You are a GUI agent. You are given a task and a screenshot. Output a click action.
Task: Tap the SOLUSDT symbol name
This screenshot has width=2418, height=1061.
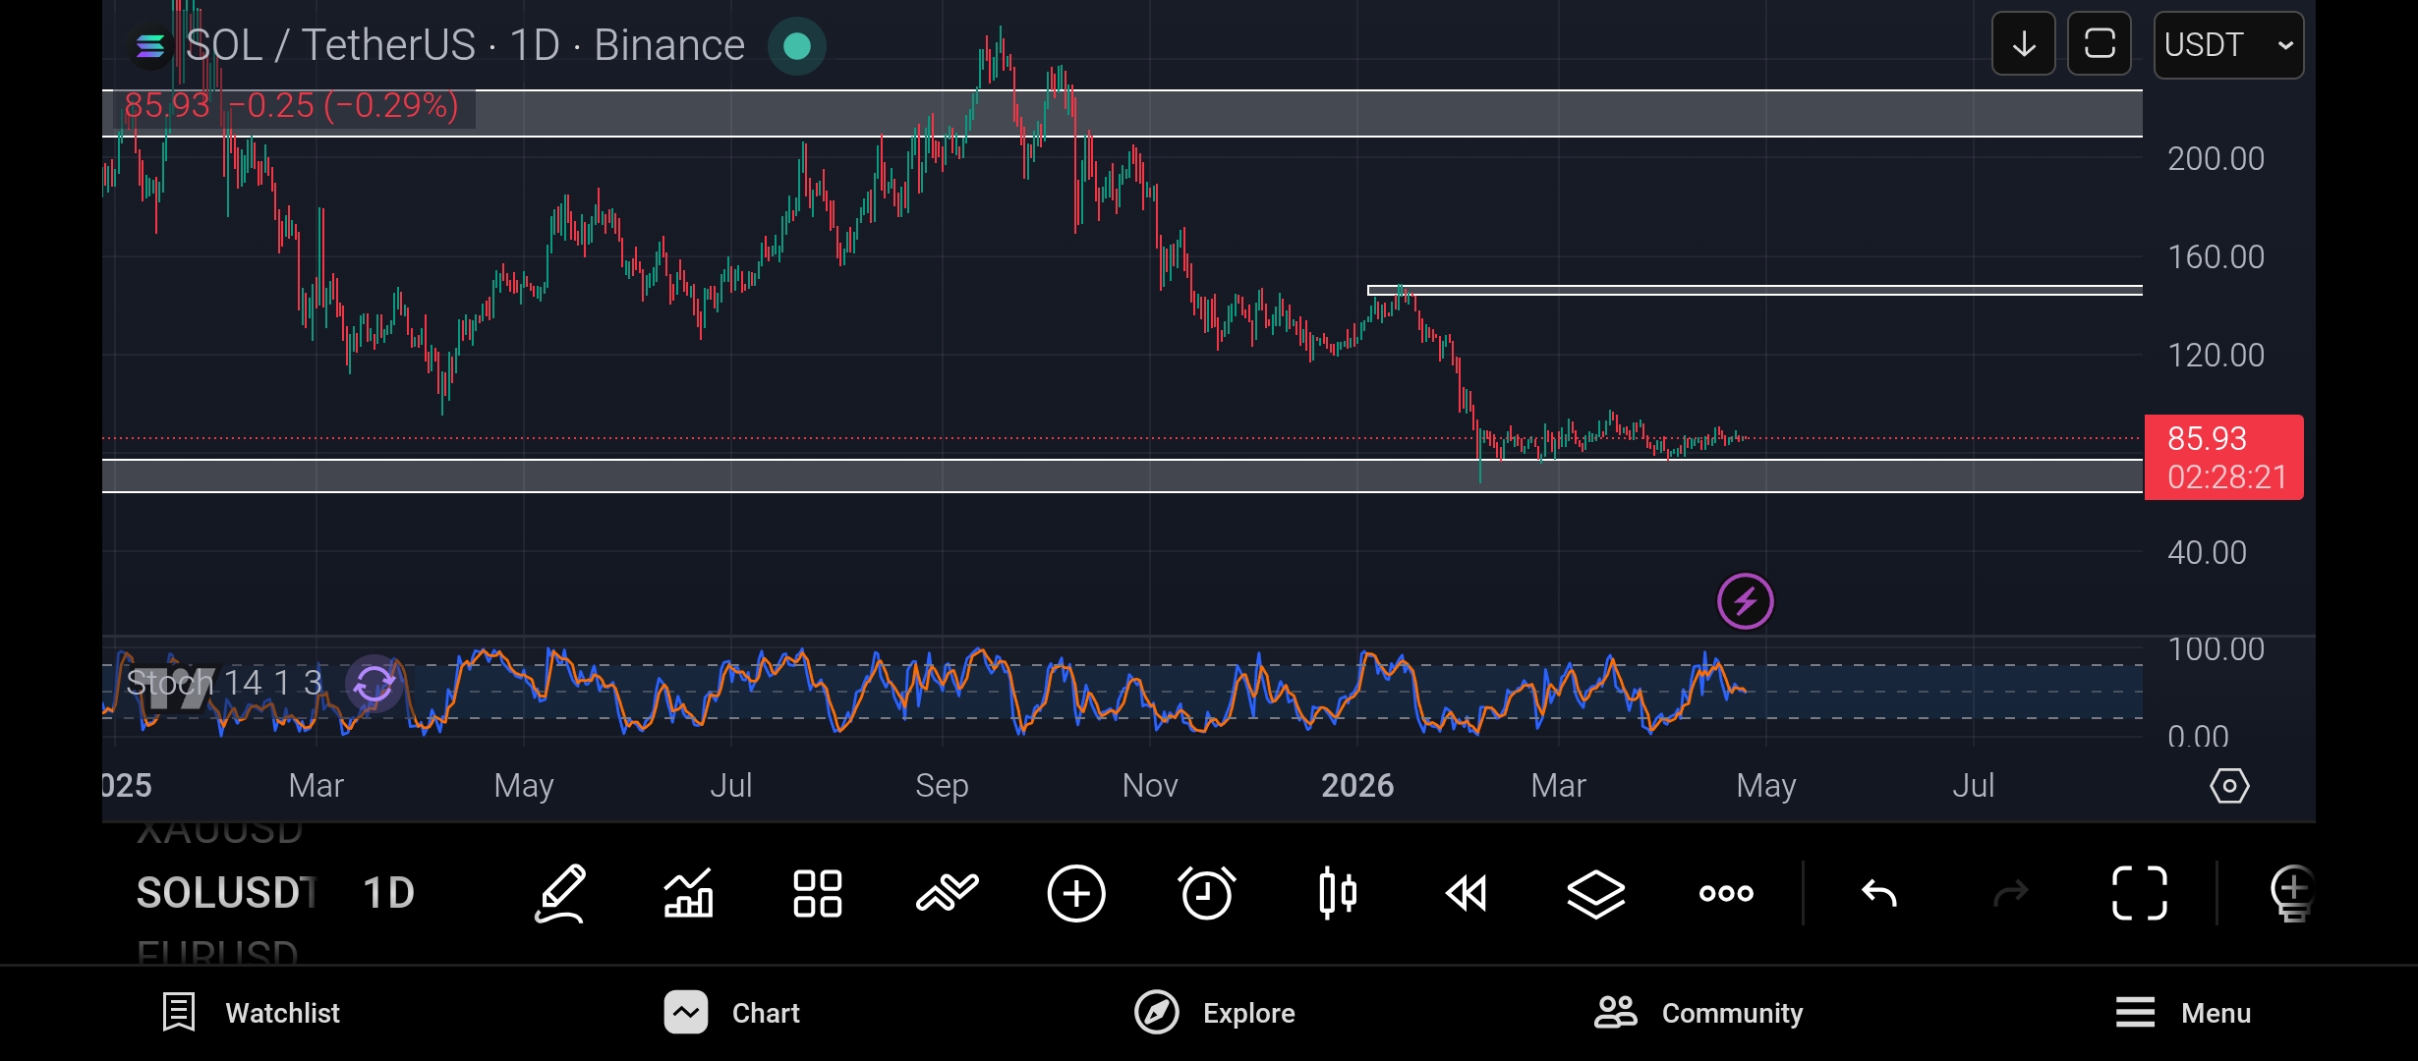click(225, 893)
